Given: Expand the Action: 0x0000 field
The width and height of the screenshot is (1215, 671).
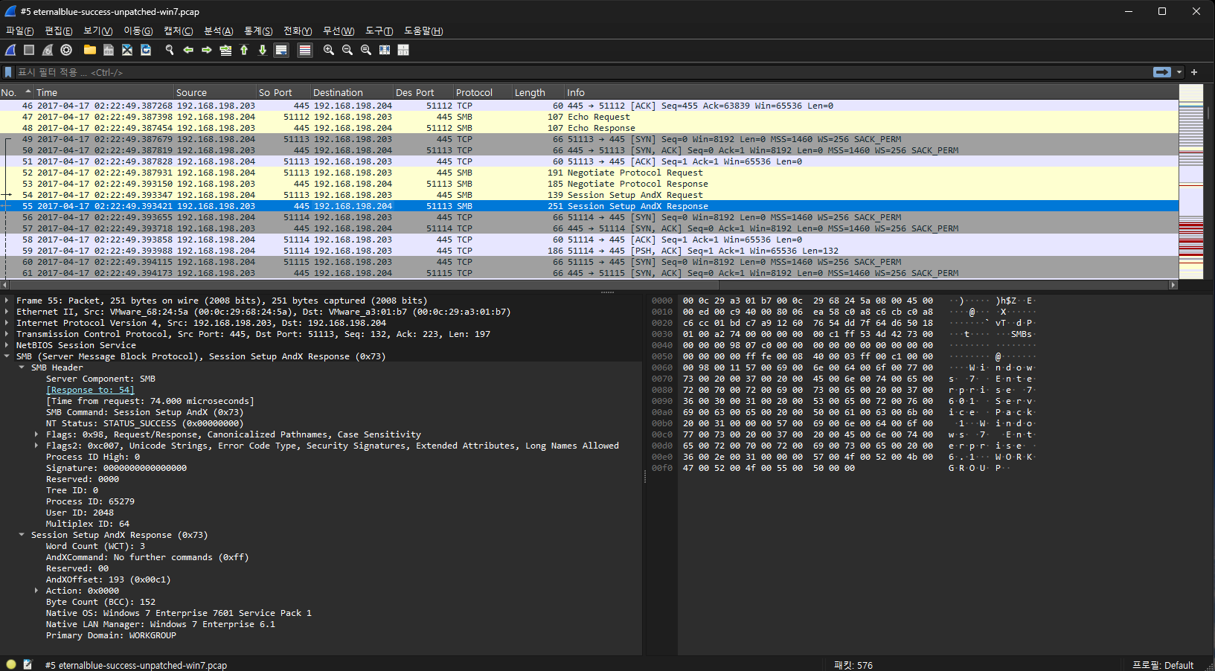Looking at the screenshot, I should coord(36,591).
